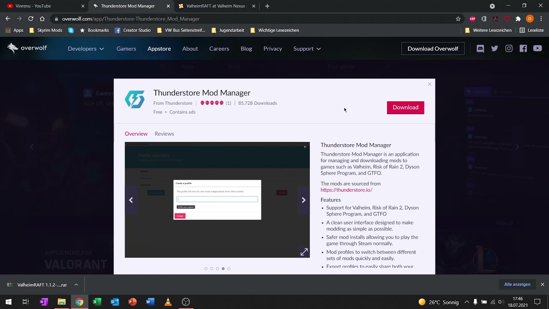Go to the Careers page
The width and height of the screenshot is (549, 309).
point(219,48)
